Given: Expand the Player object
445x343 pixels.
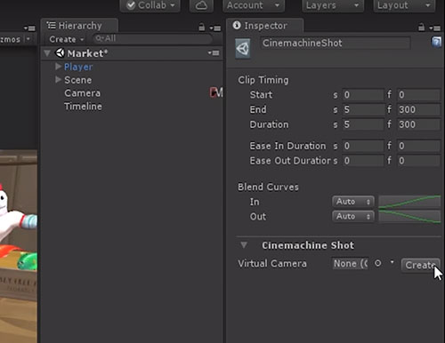Looking at the screenshot, I should click(x=58, y=67).
